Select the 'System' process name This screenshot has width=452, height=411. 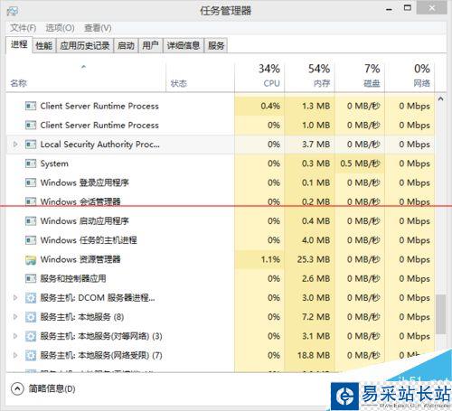click(54, 163)
